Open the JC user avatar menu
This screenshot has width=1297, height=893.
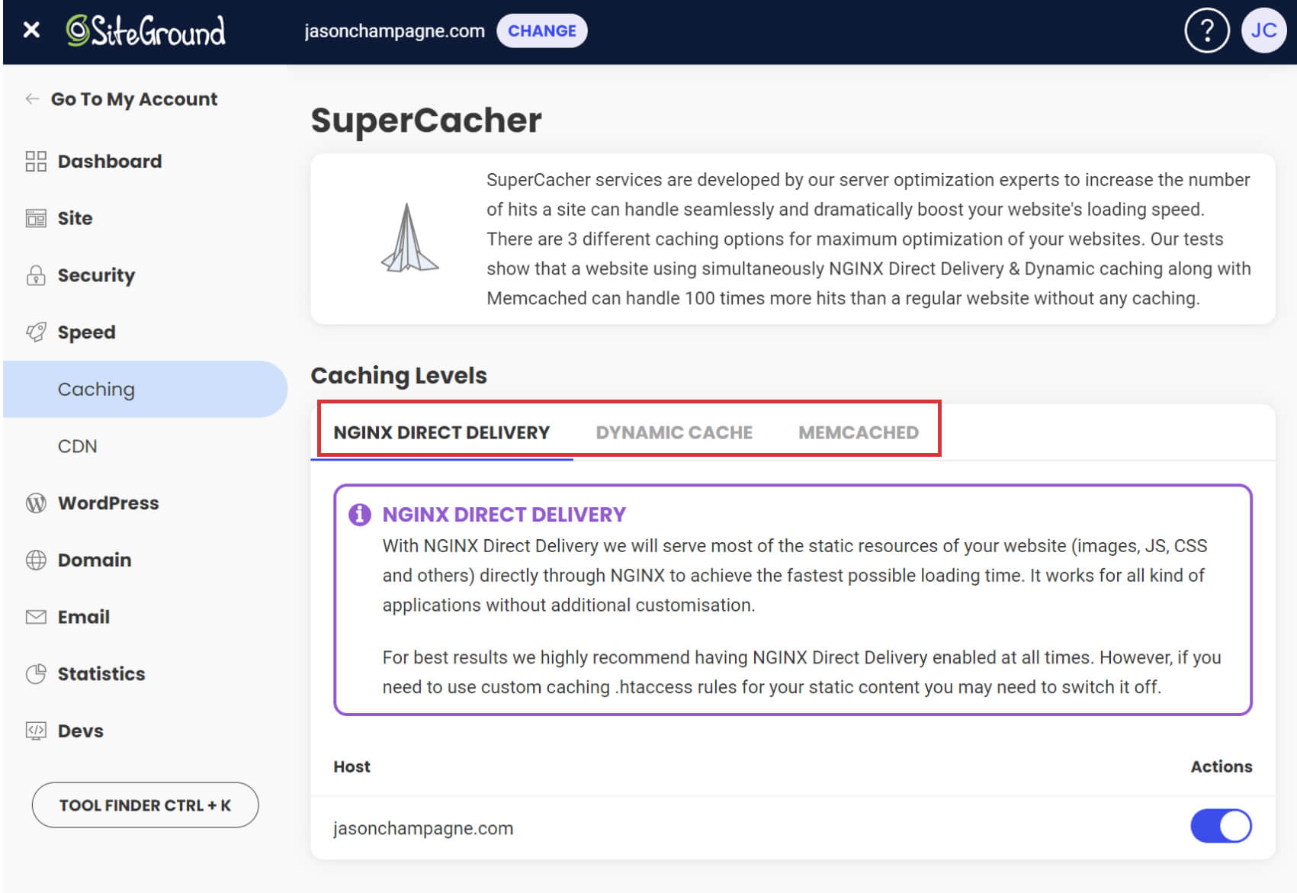(x=1263, y=31)
